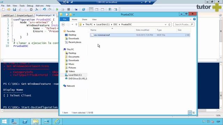Open the Explorer View ribbon tab
This screenshot has height=125, width=223.
(x=94, y=19)
